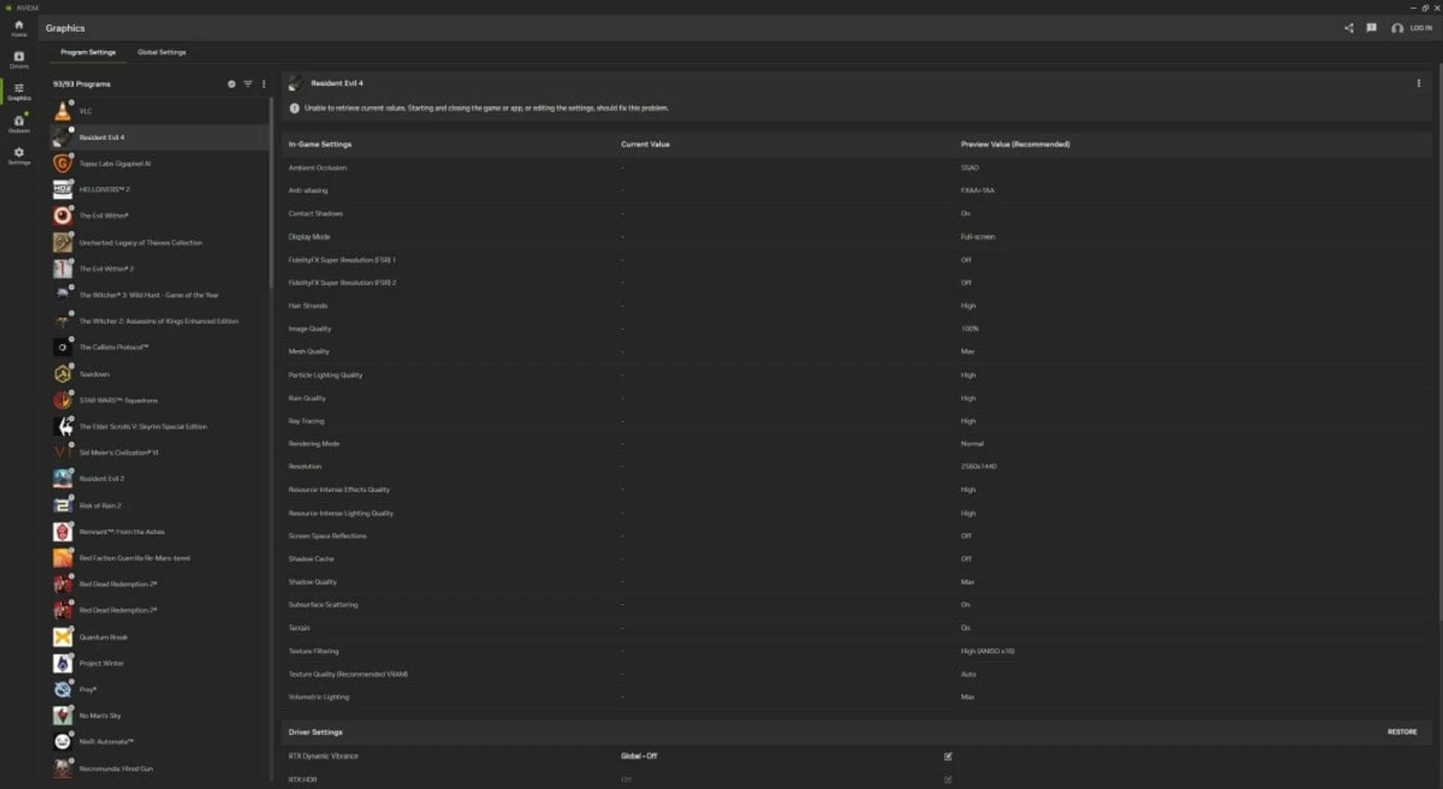This screenshot has width=1443, height=789.
Task: Select Risk of Rain 2 entry
Action: click(x=159, y=506)
